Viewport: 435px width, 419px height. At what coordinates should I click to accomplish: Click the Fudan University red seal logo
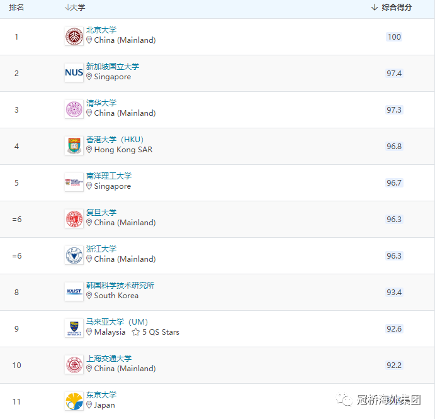click(74, 219)
